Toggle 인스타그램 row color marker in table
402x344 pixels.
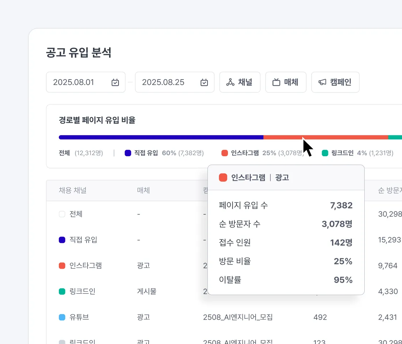pyautogui.click(x=62, y=266)
